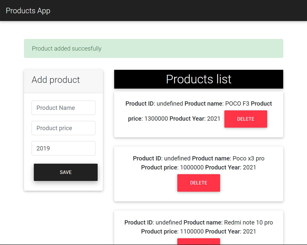Click the 1300000 price value

[x=156, y=119]
